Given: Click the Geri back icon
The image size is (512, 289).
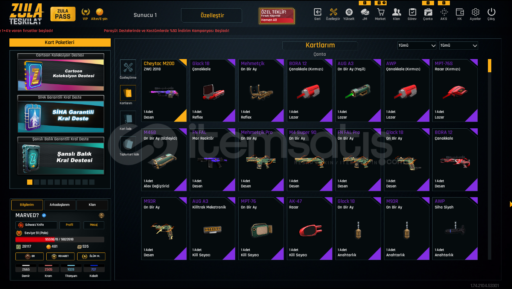Looking at the screenshot, I should point(317,12).
